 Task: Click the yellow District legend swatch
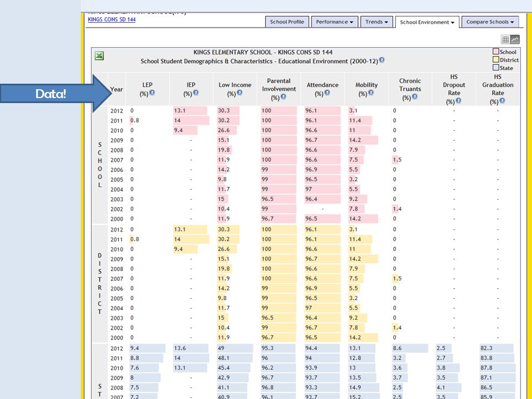pos(495,59)
